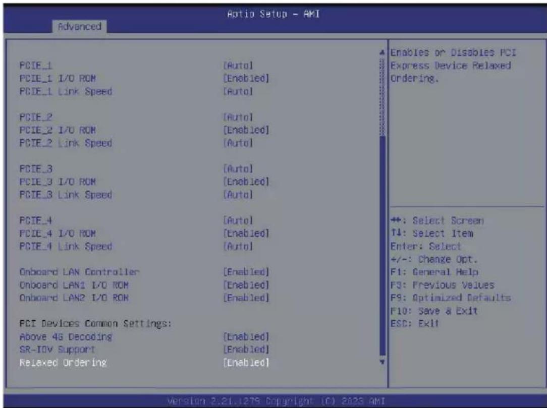Image resolution: width=547 pixels, height=408 pixels.
Task: Click the version copyright footer text
Action: click(x=277, y=401)
